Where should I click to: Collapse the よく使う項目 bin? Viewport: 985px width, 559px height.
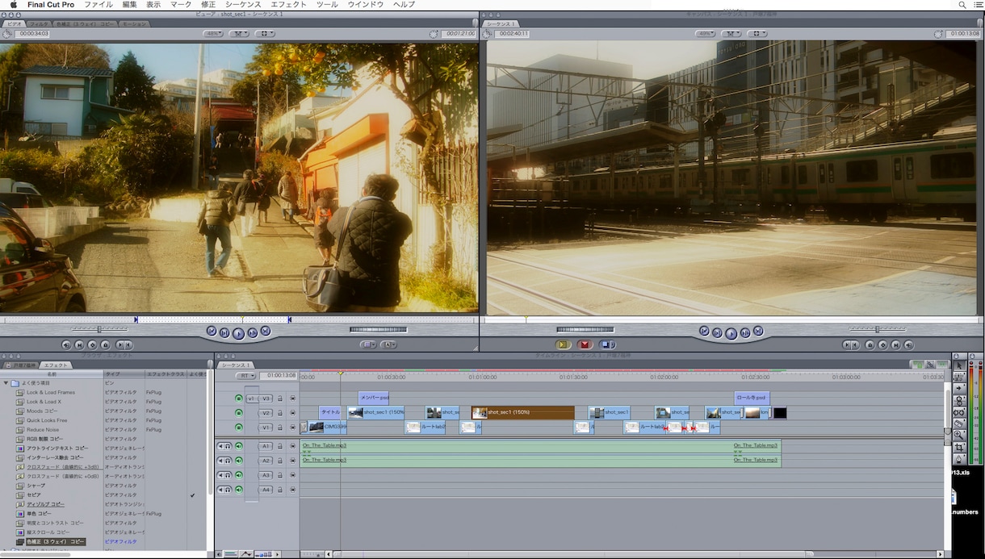pyautogui.click(x=6, y=383)
